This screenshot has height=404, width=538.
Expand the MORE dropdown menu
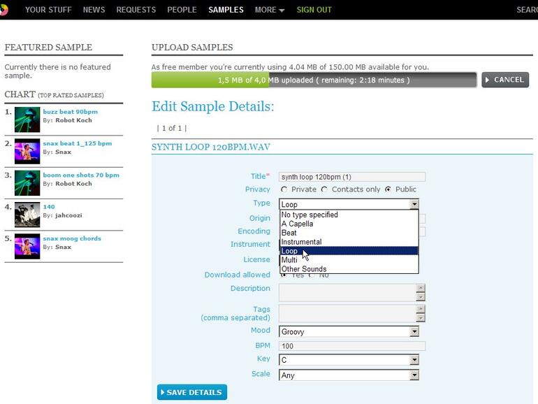(x=270, y=10)
